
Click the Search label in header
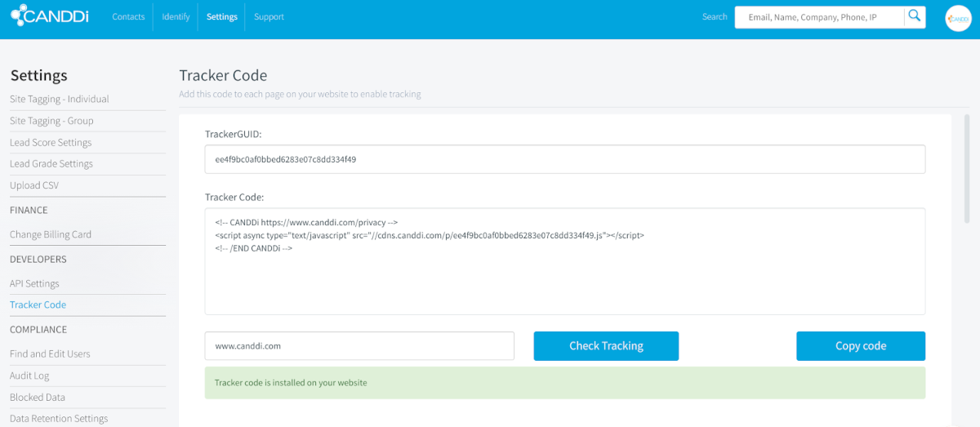pos(715,17)
